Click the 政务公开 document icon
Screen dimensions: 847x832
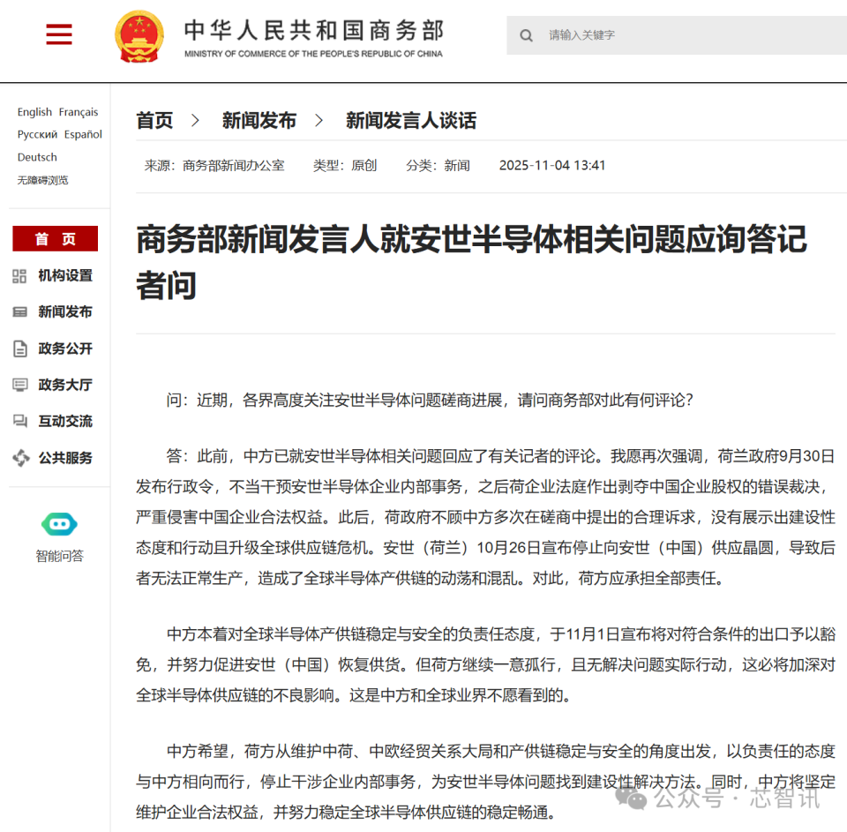coord(19,349)
